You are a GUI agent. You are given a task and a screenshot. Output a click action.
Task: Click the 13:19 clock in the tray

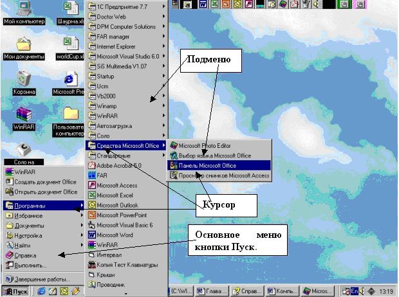tap(386, 291)
